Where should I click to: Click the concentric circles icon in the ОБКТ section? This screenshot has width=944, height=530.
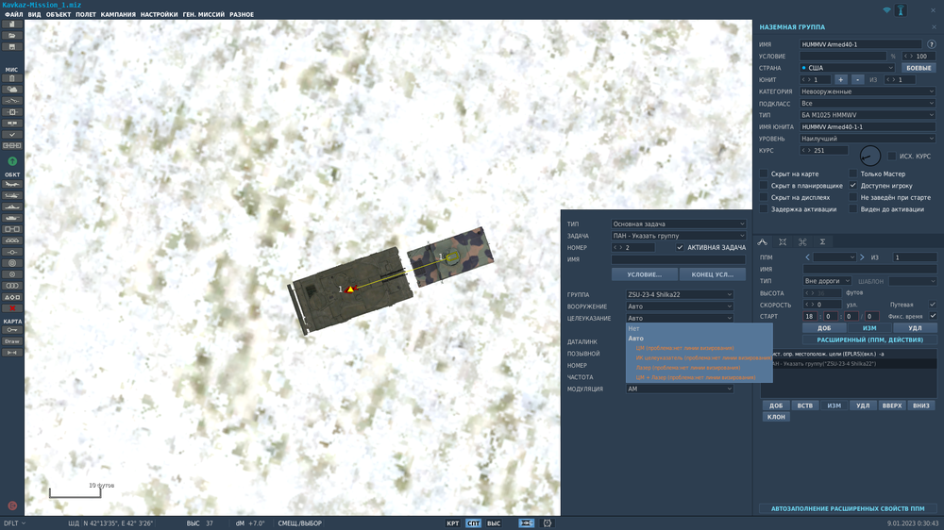pos(12,263)
